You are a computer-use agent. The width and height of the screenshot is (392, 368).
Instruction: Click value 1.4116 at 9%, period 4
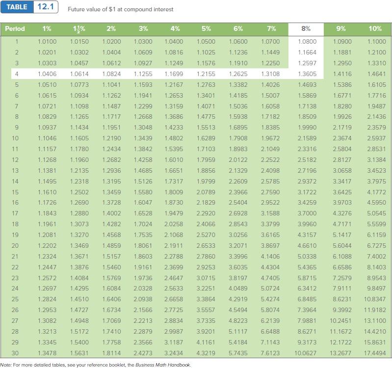(x=342, y=74)
